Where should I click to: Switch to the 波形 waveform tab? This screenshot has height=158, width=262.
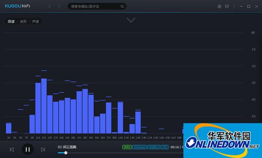[x=23, y=21]
